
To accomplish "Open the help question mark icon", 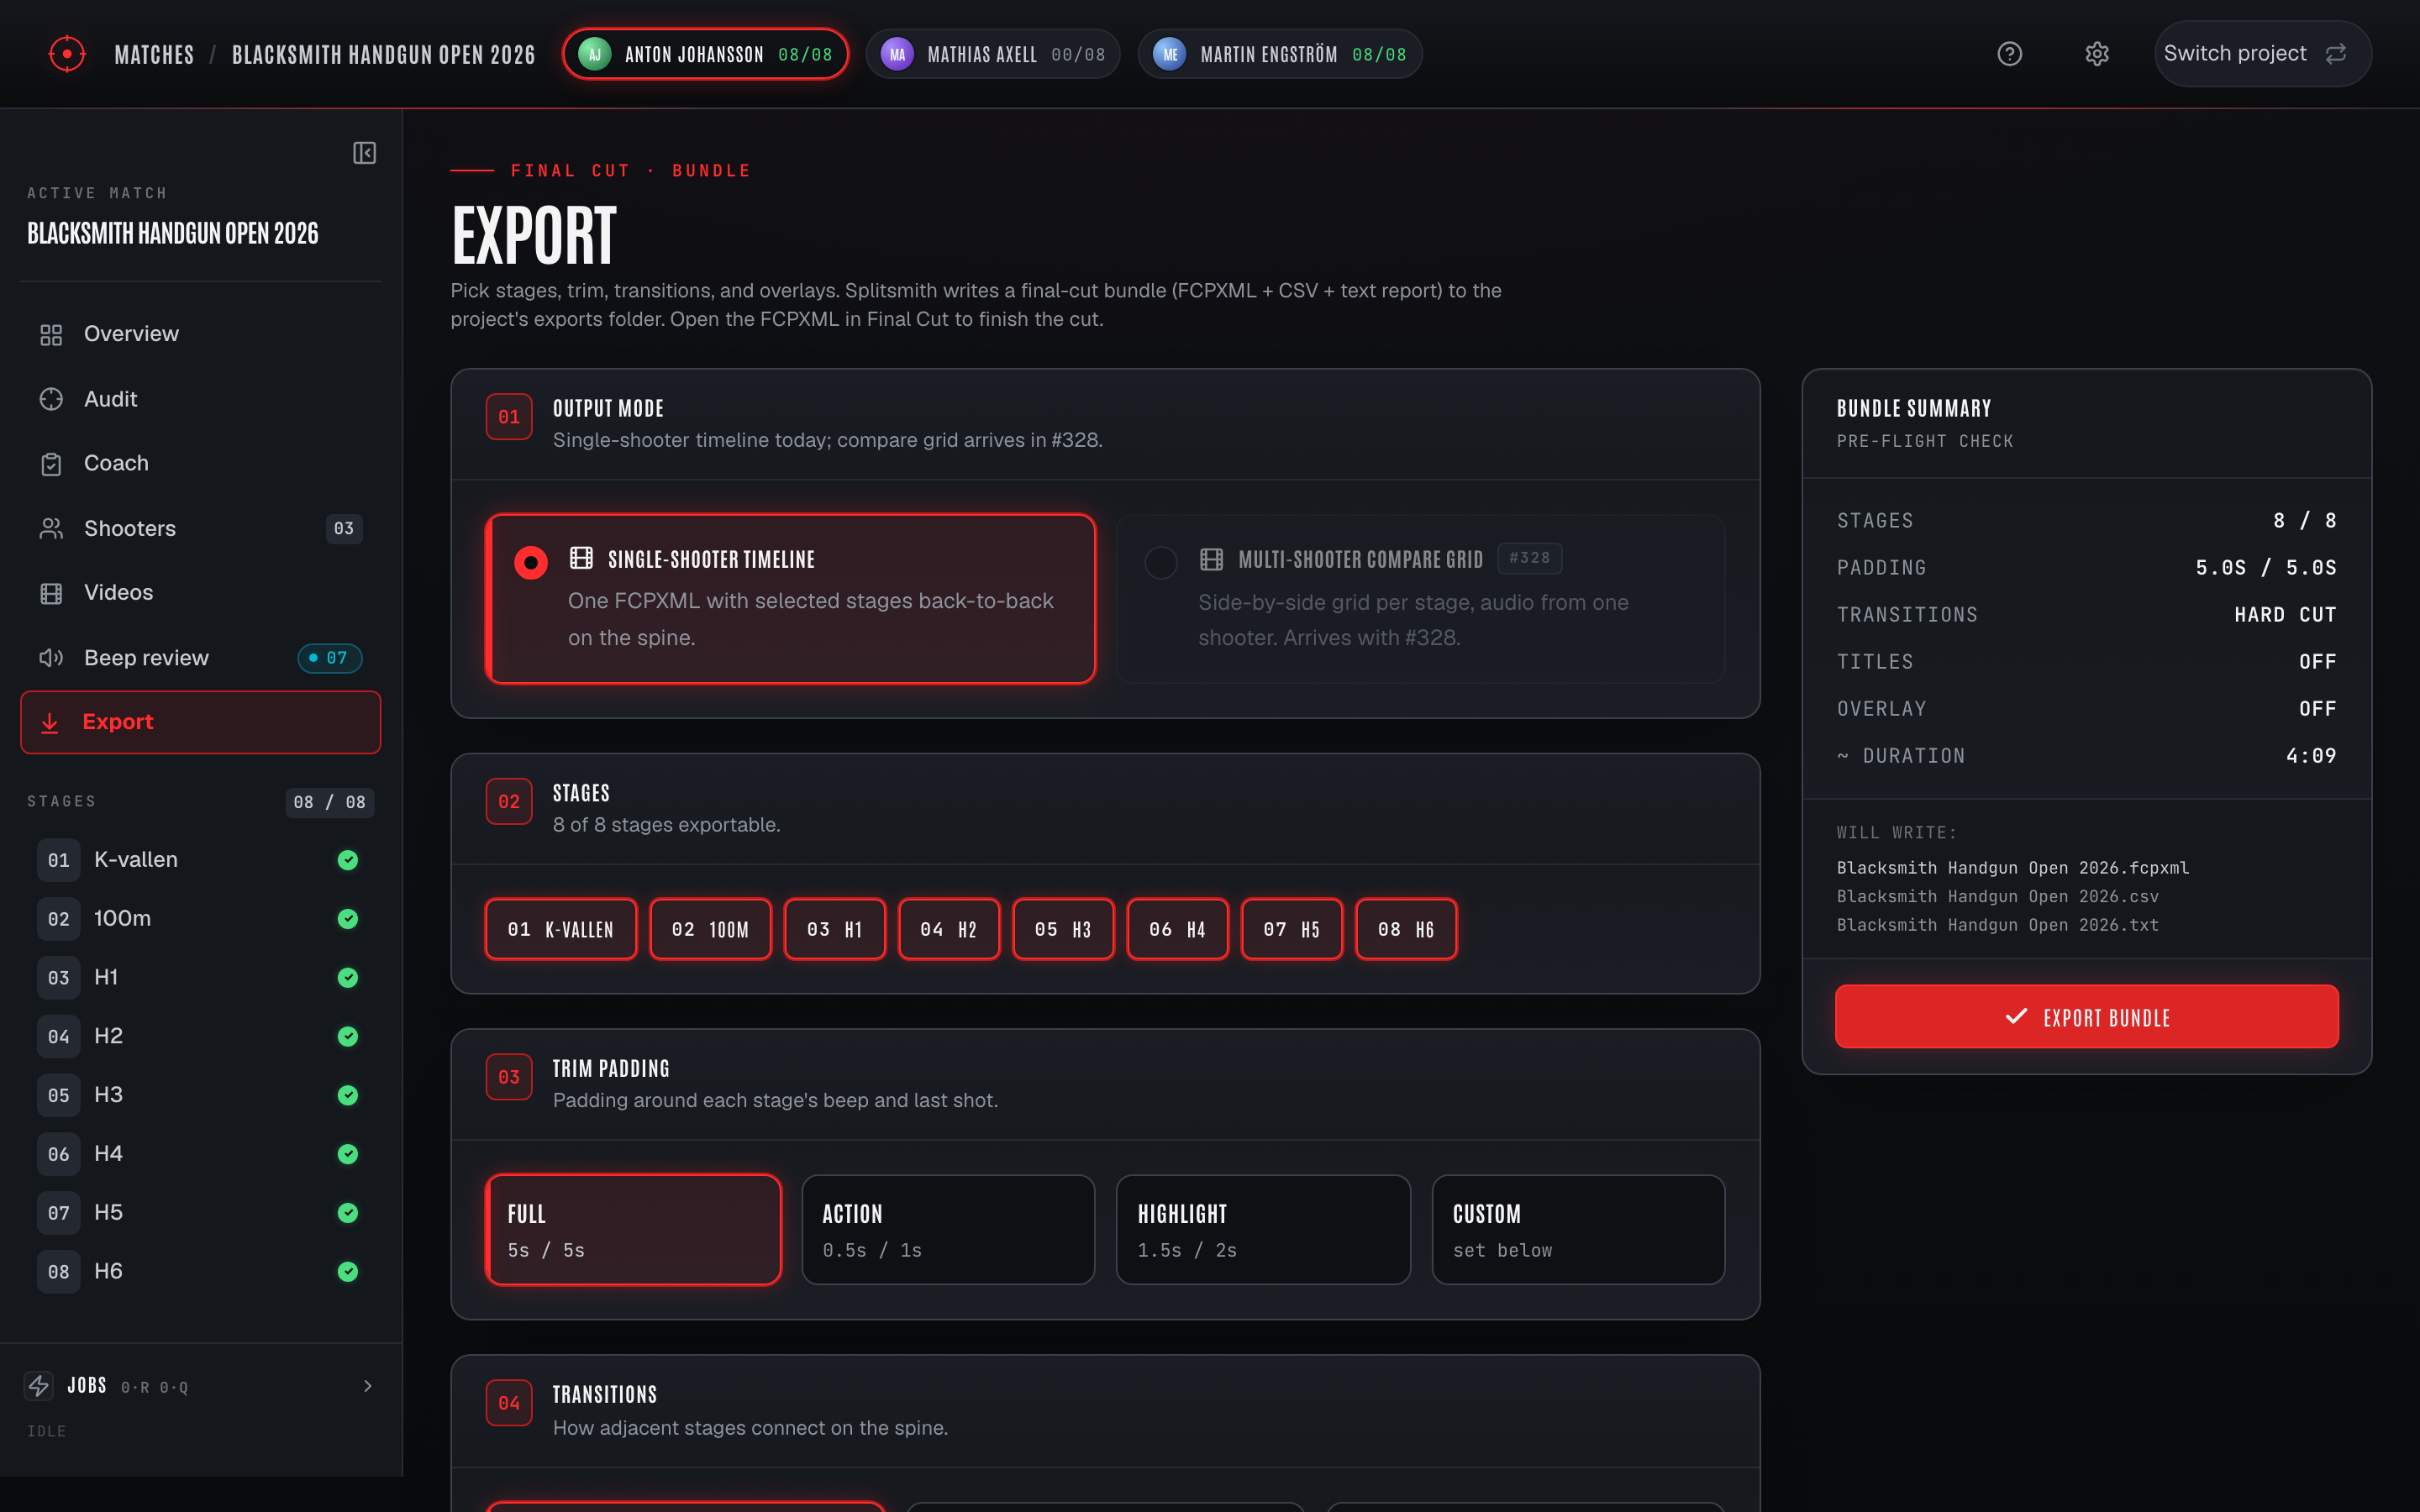I will (2009, 54).
